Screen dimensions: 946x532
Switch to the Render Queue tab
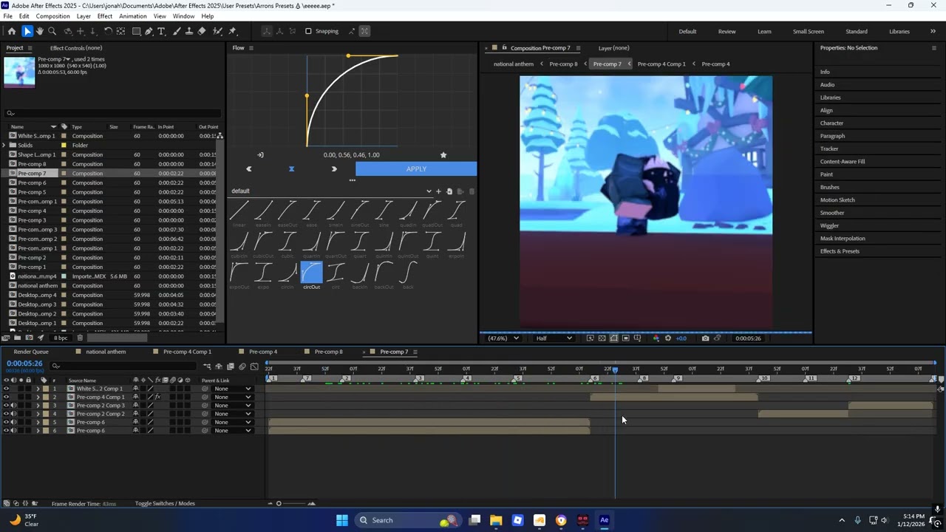point(31,352)
